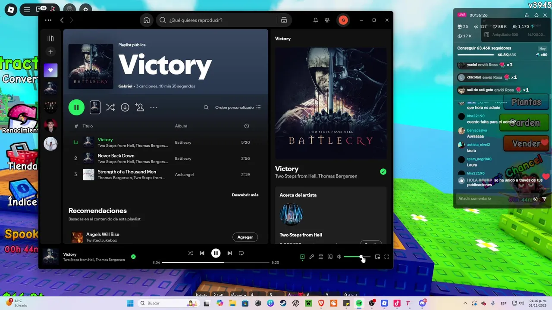Select Strength of a Thousand Men track
Viewport: 552px width, 310px height.
pyautogui.click(x=166, y=174)
